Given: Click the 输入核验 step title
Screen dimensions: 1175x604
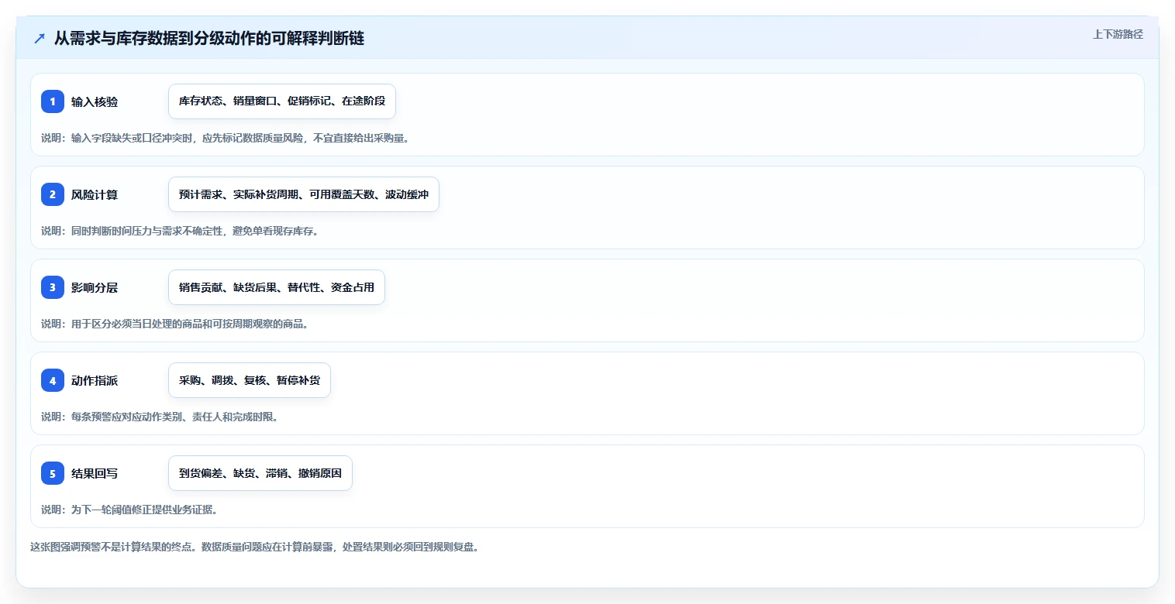Looking at the screenshot, I should 95,102.
